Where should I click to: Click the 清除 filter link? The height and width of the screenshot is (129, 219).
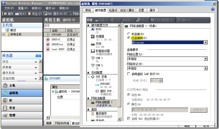(38, 56)
